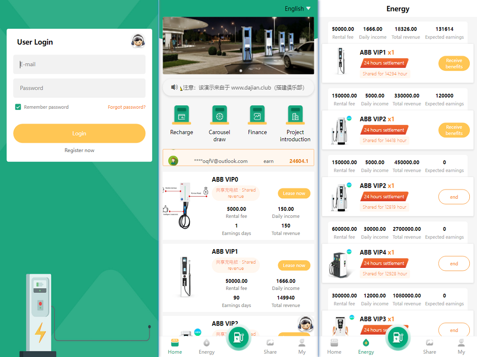This screenshot has height=357, width=477.
Task: Click the speaker announcement icon
Action: (174, 87)
